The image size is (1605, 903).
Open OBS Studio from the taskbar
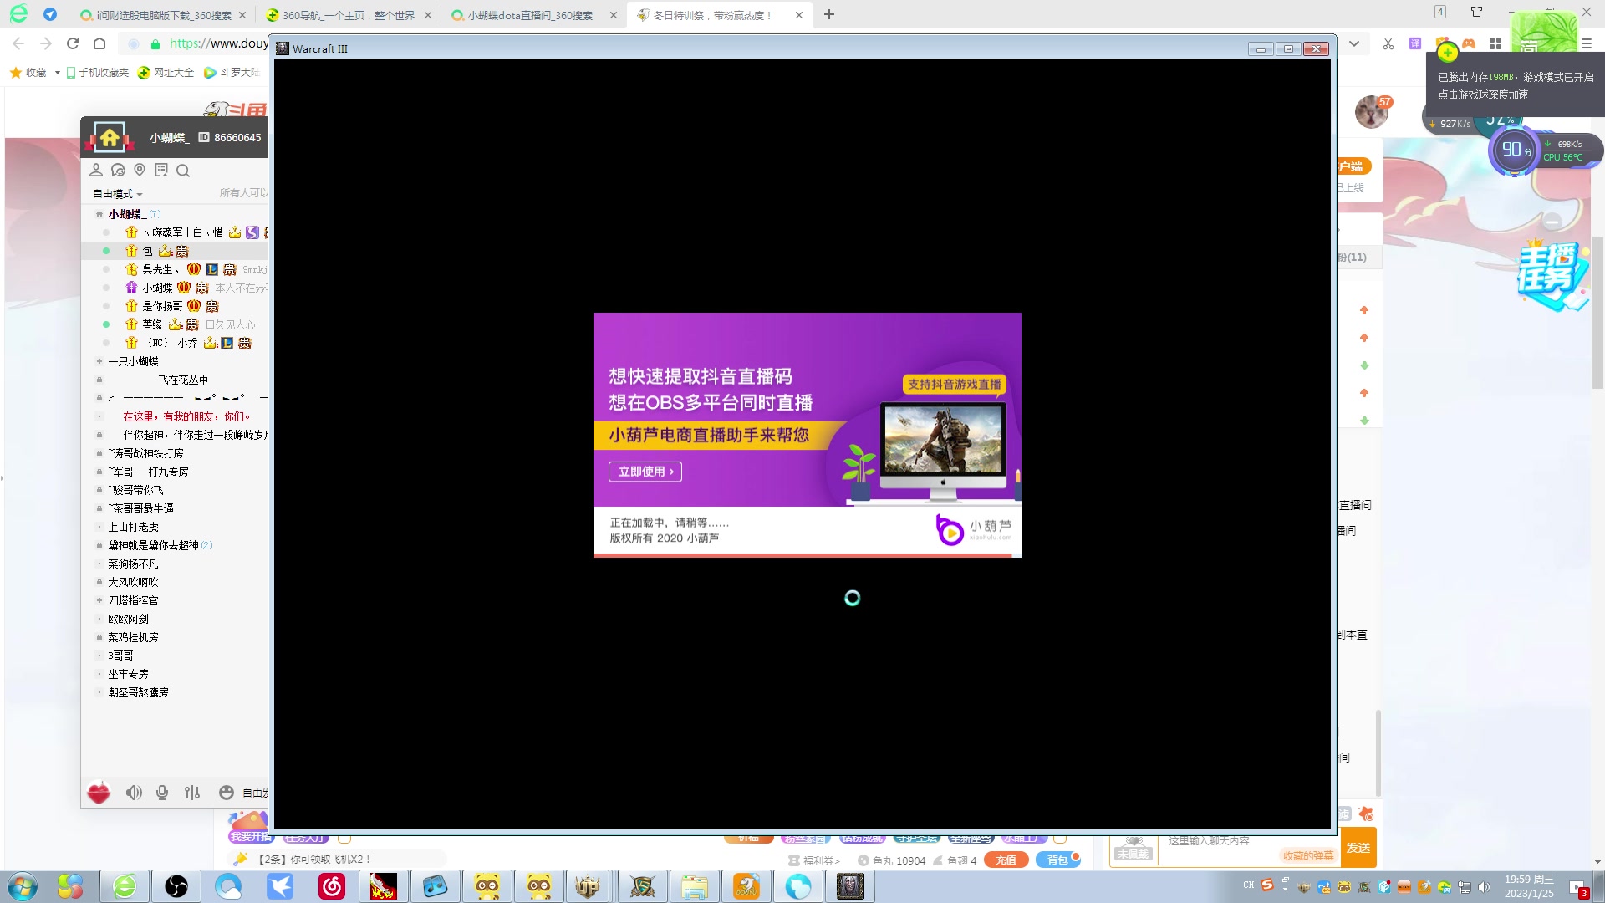point(176,886)
